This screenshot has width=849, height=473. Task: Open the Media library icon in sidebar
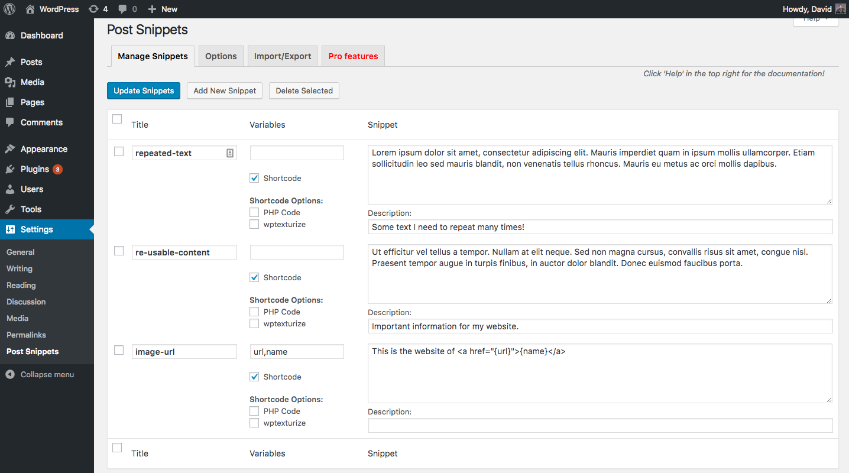pos(10,82)
